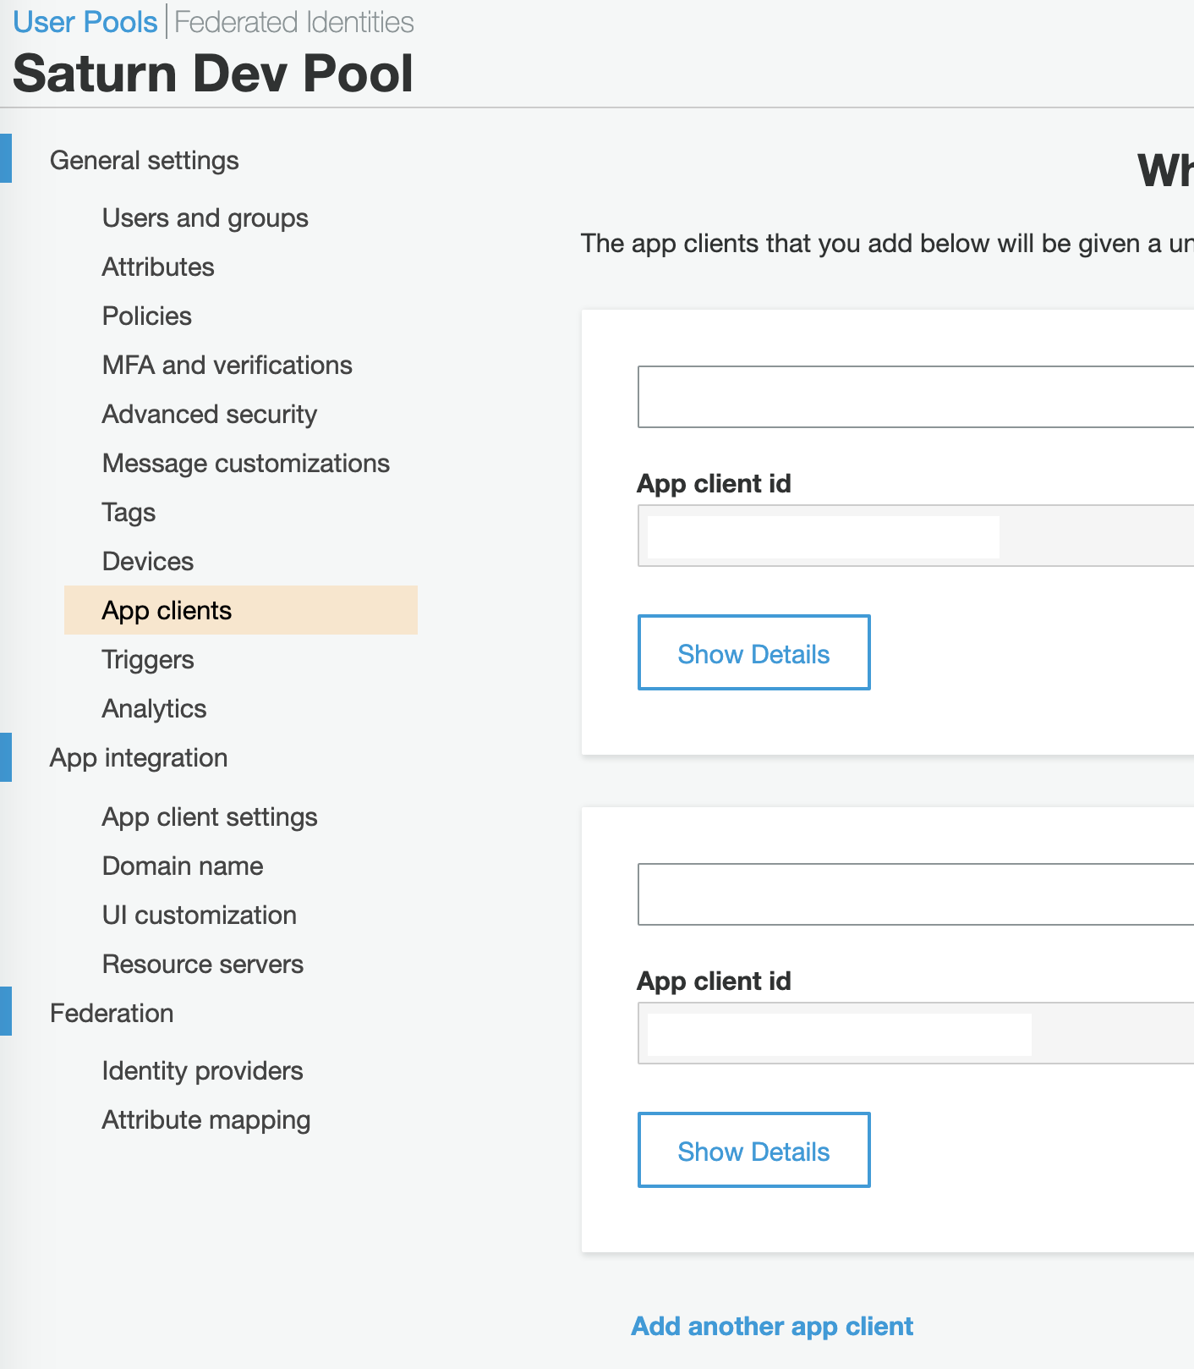Open the Policies page
The width and height of the screenshot is (1194, 1369).
147,316
